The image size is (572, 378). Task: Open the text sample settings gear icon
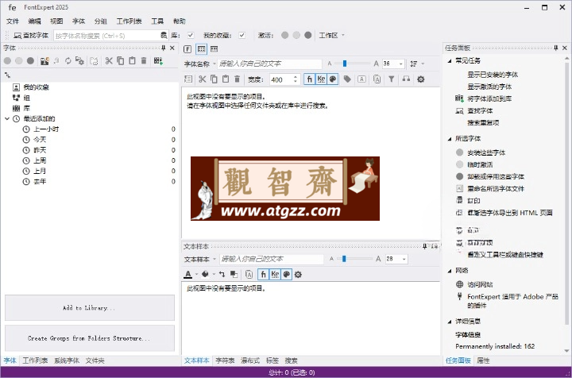click(x=298, y=275)
